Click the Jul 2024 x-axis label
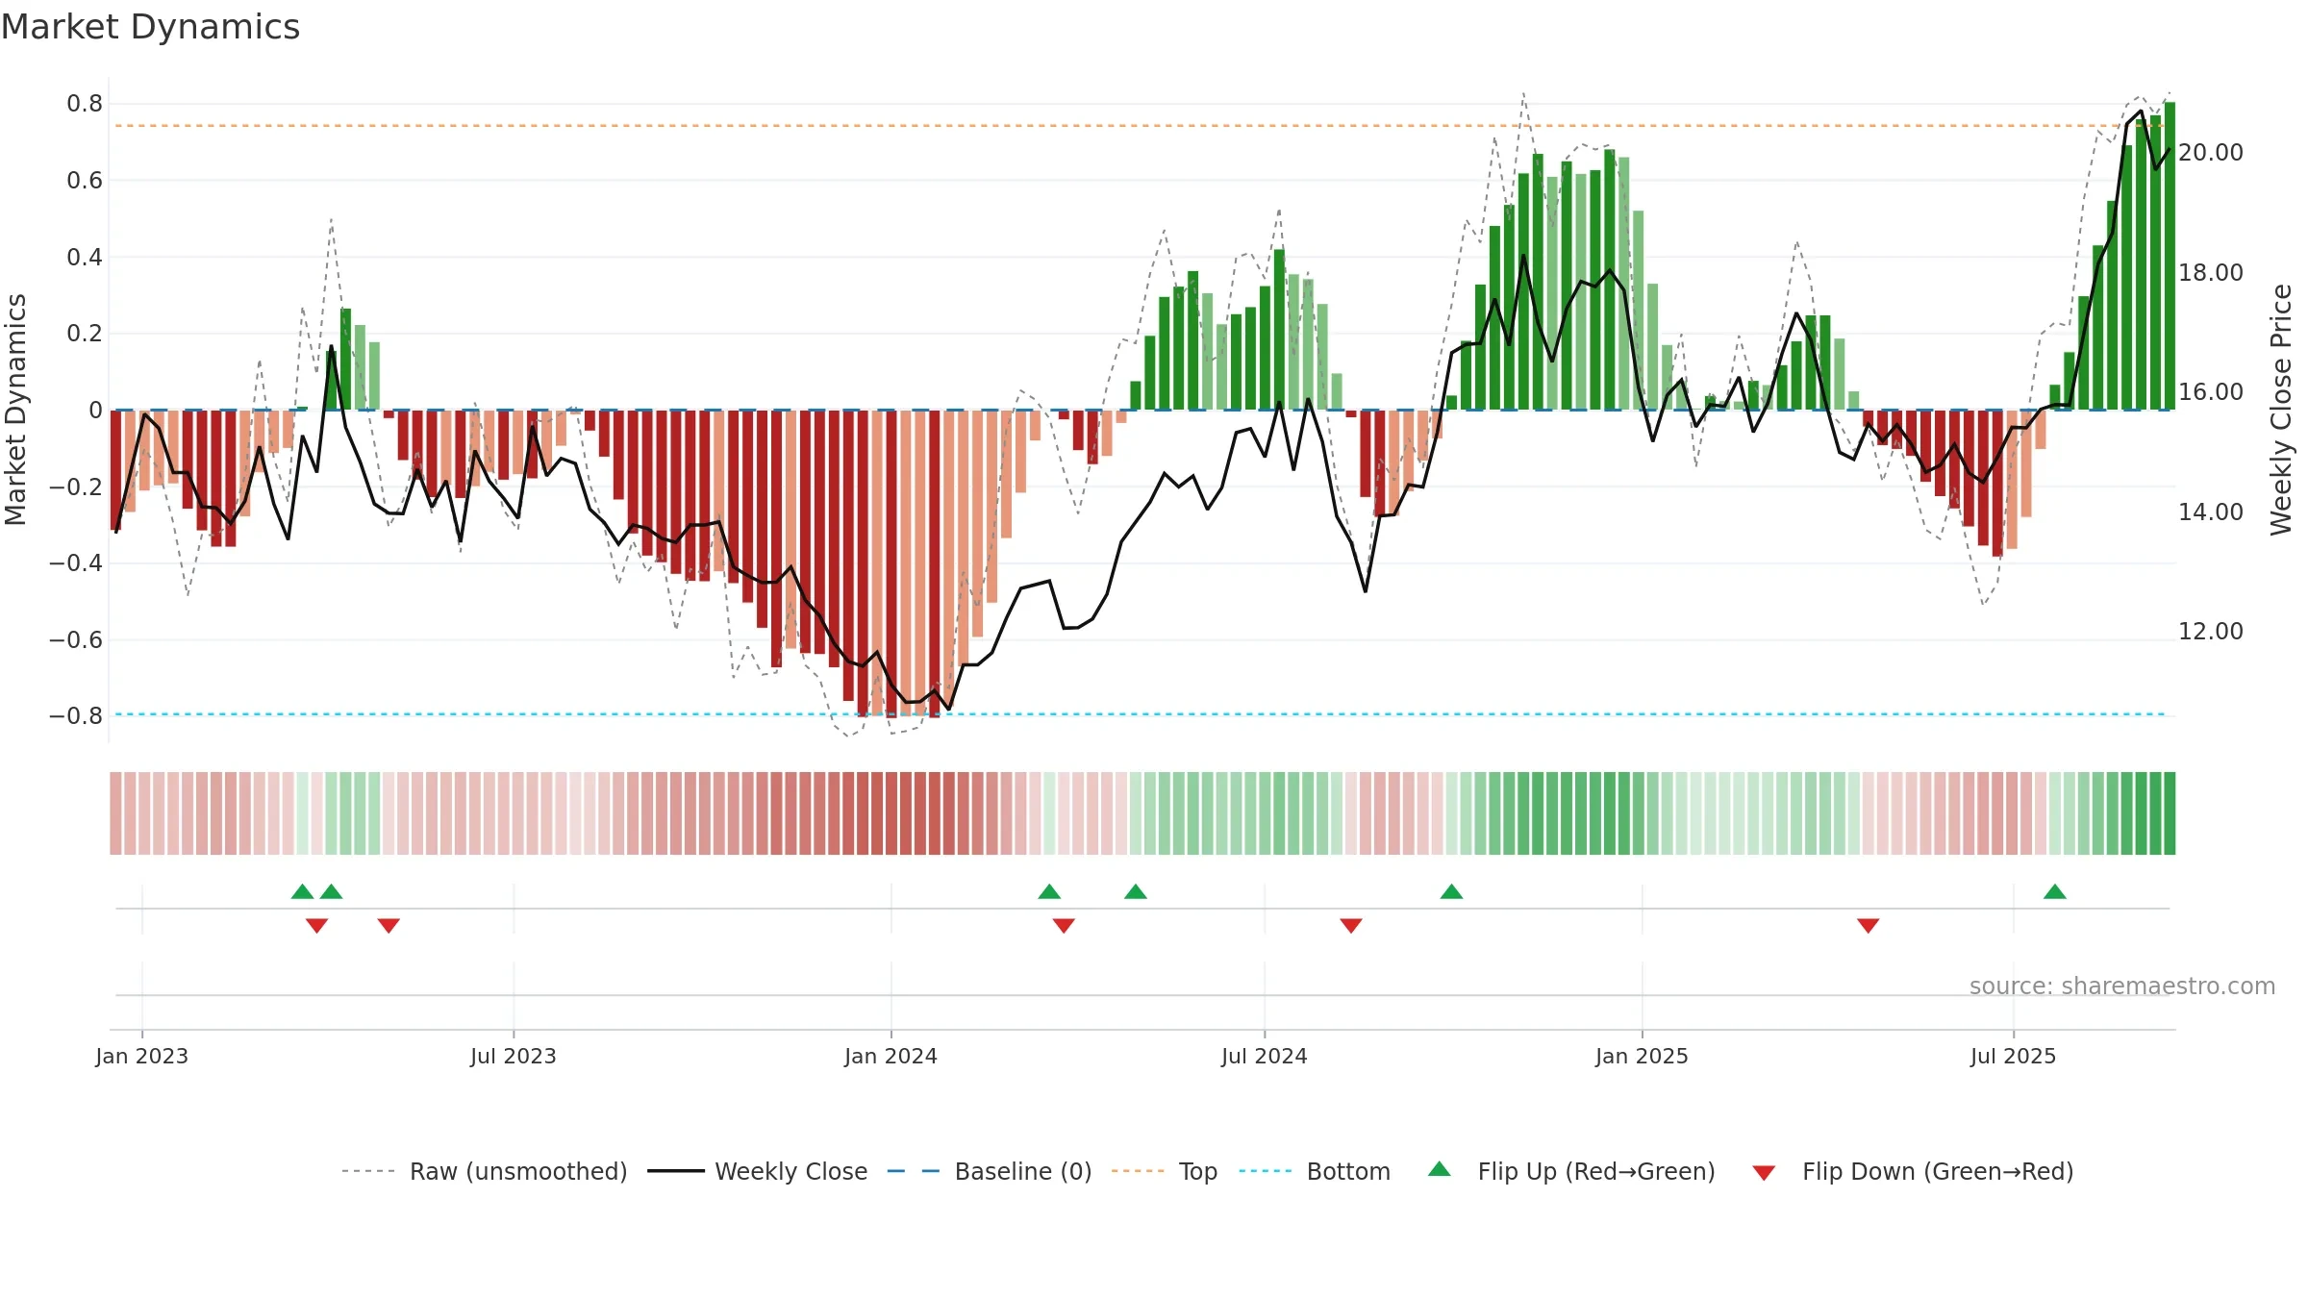The image size is (2308, 1298). pyautogui.click(x=1265, y=1056)
